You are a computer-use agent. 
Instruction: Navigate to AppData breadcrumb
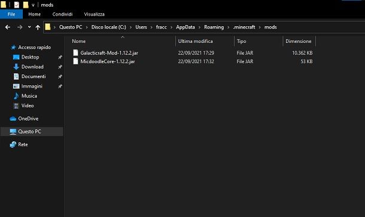185,27
